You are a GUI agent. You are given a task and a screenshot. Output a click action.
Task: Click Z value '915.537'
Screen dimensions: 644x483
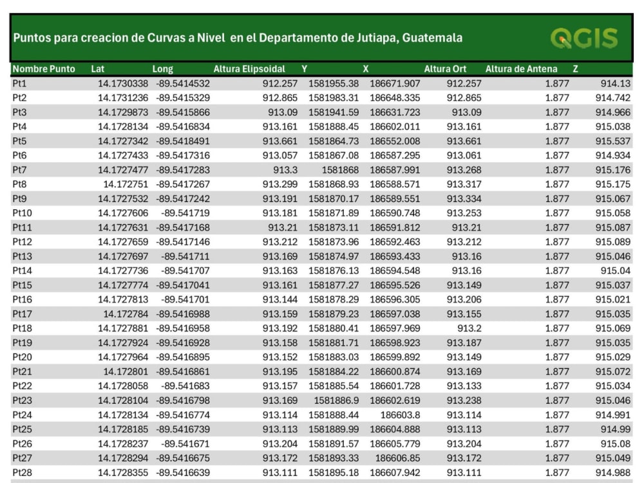click(x=613, y=141)
